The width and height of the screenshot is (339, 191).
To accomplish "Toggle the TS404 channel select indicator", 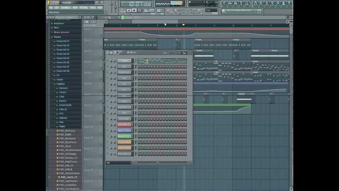I will click(x=136, y=61).
